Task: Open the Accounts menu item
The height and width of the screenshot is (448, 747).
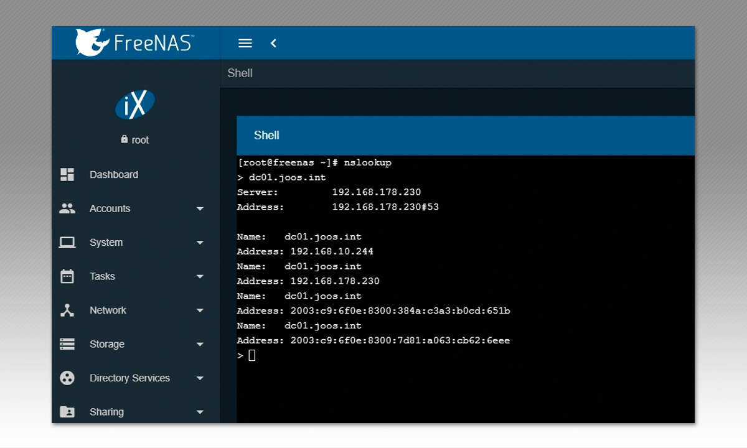Action: click(x=110, y=208)
